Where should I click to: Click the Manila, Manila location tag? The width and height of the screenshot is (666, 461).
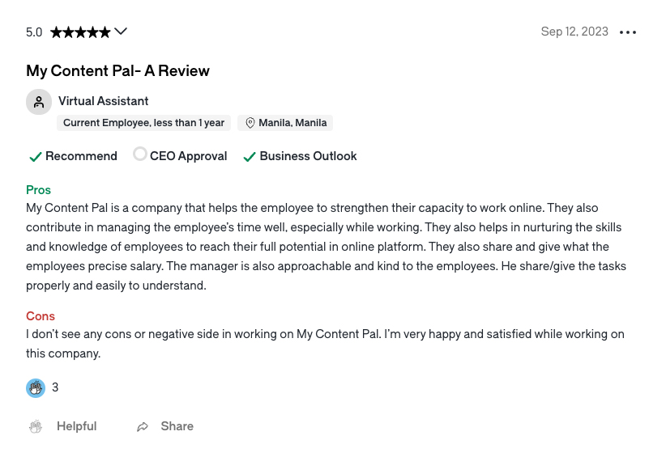285,123
